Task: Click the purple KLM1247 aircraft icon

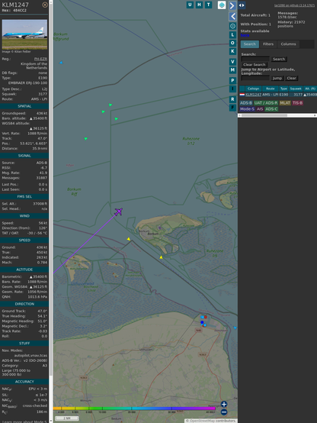Action: pyautogui.click(x=118, y=211)
